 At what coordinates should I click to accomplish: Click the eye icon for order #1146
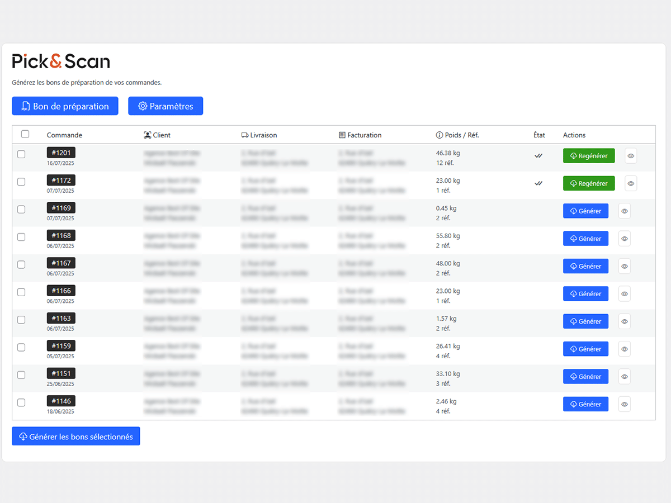point(625,404)
